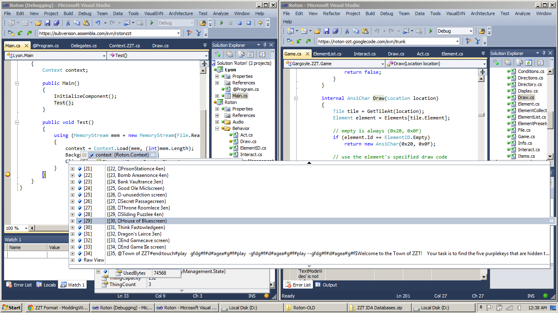558x313 pixels.
Task: Click Save icon in left Visual Studio toolbar
Action: pyautogui.click(x=47, y=23)
